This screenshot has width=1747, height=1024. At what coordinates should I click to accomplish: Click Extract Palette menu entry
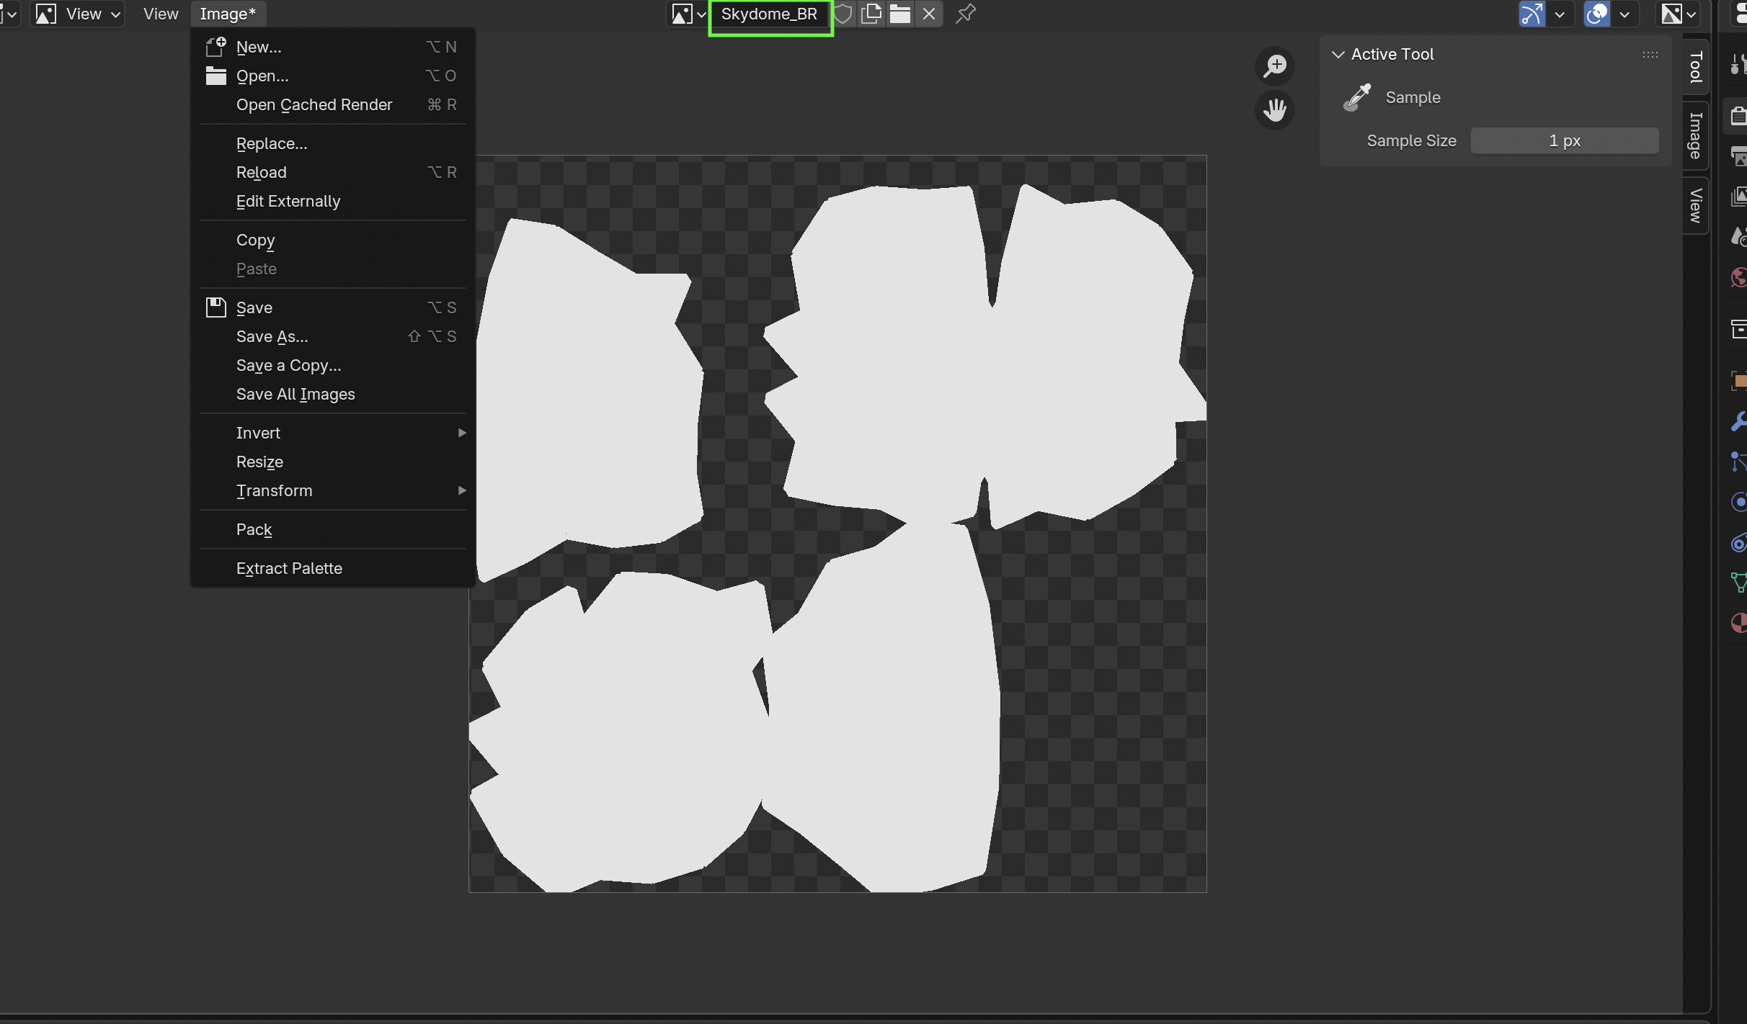click(x=289, y=568)
